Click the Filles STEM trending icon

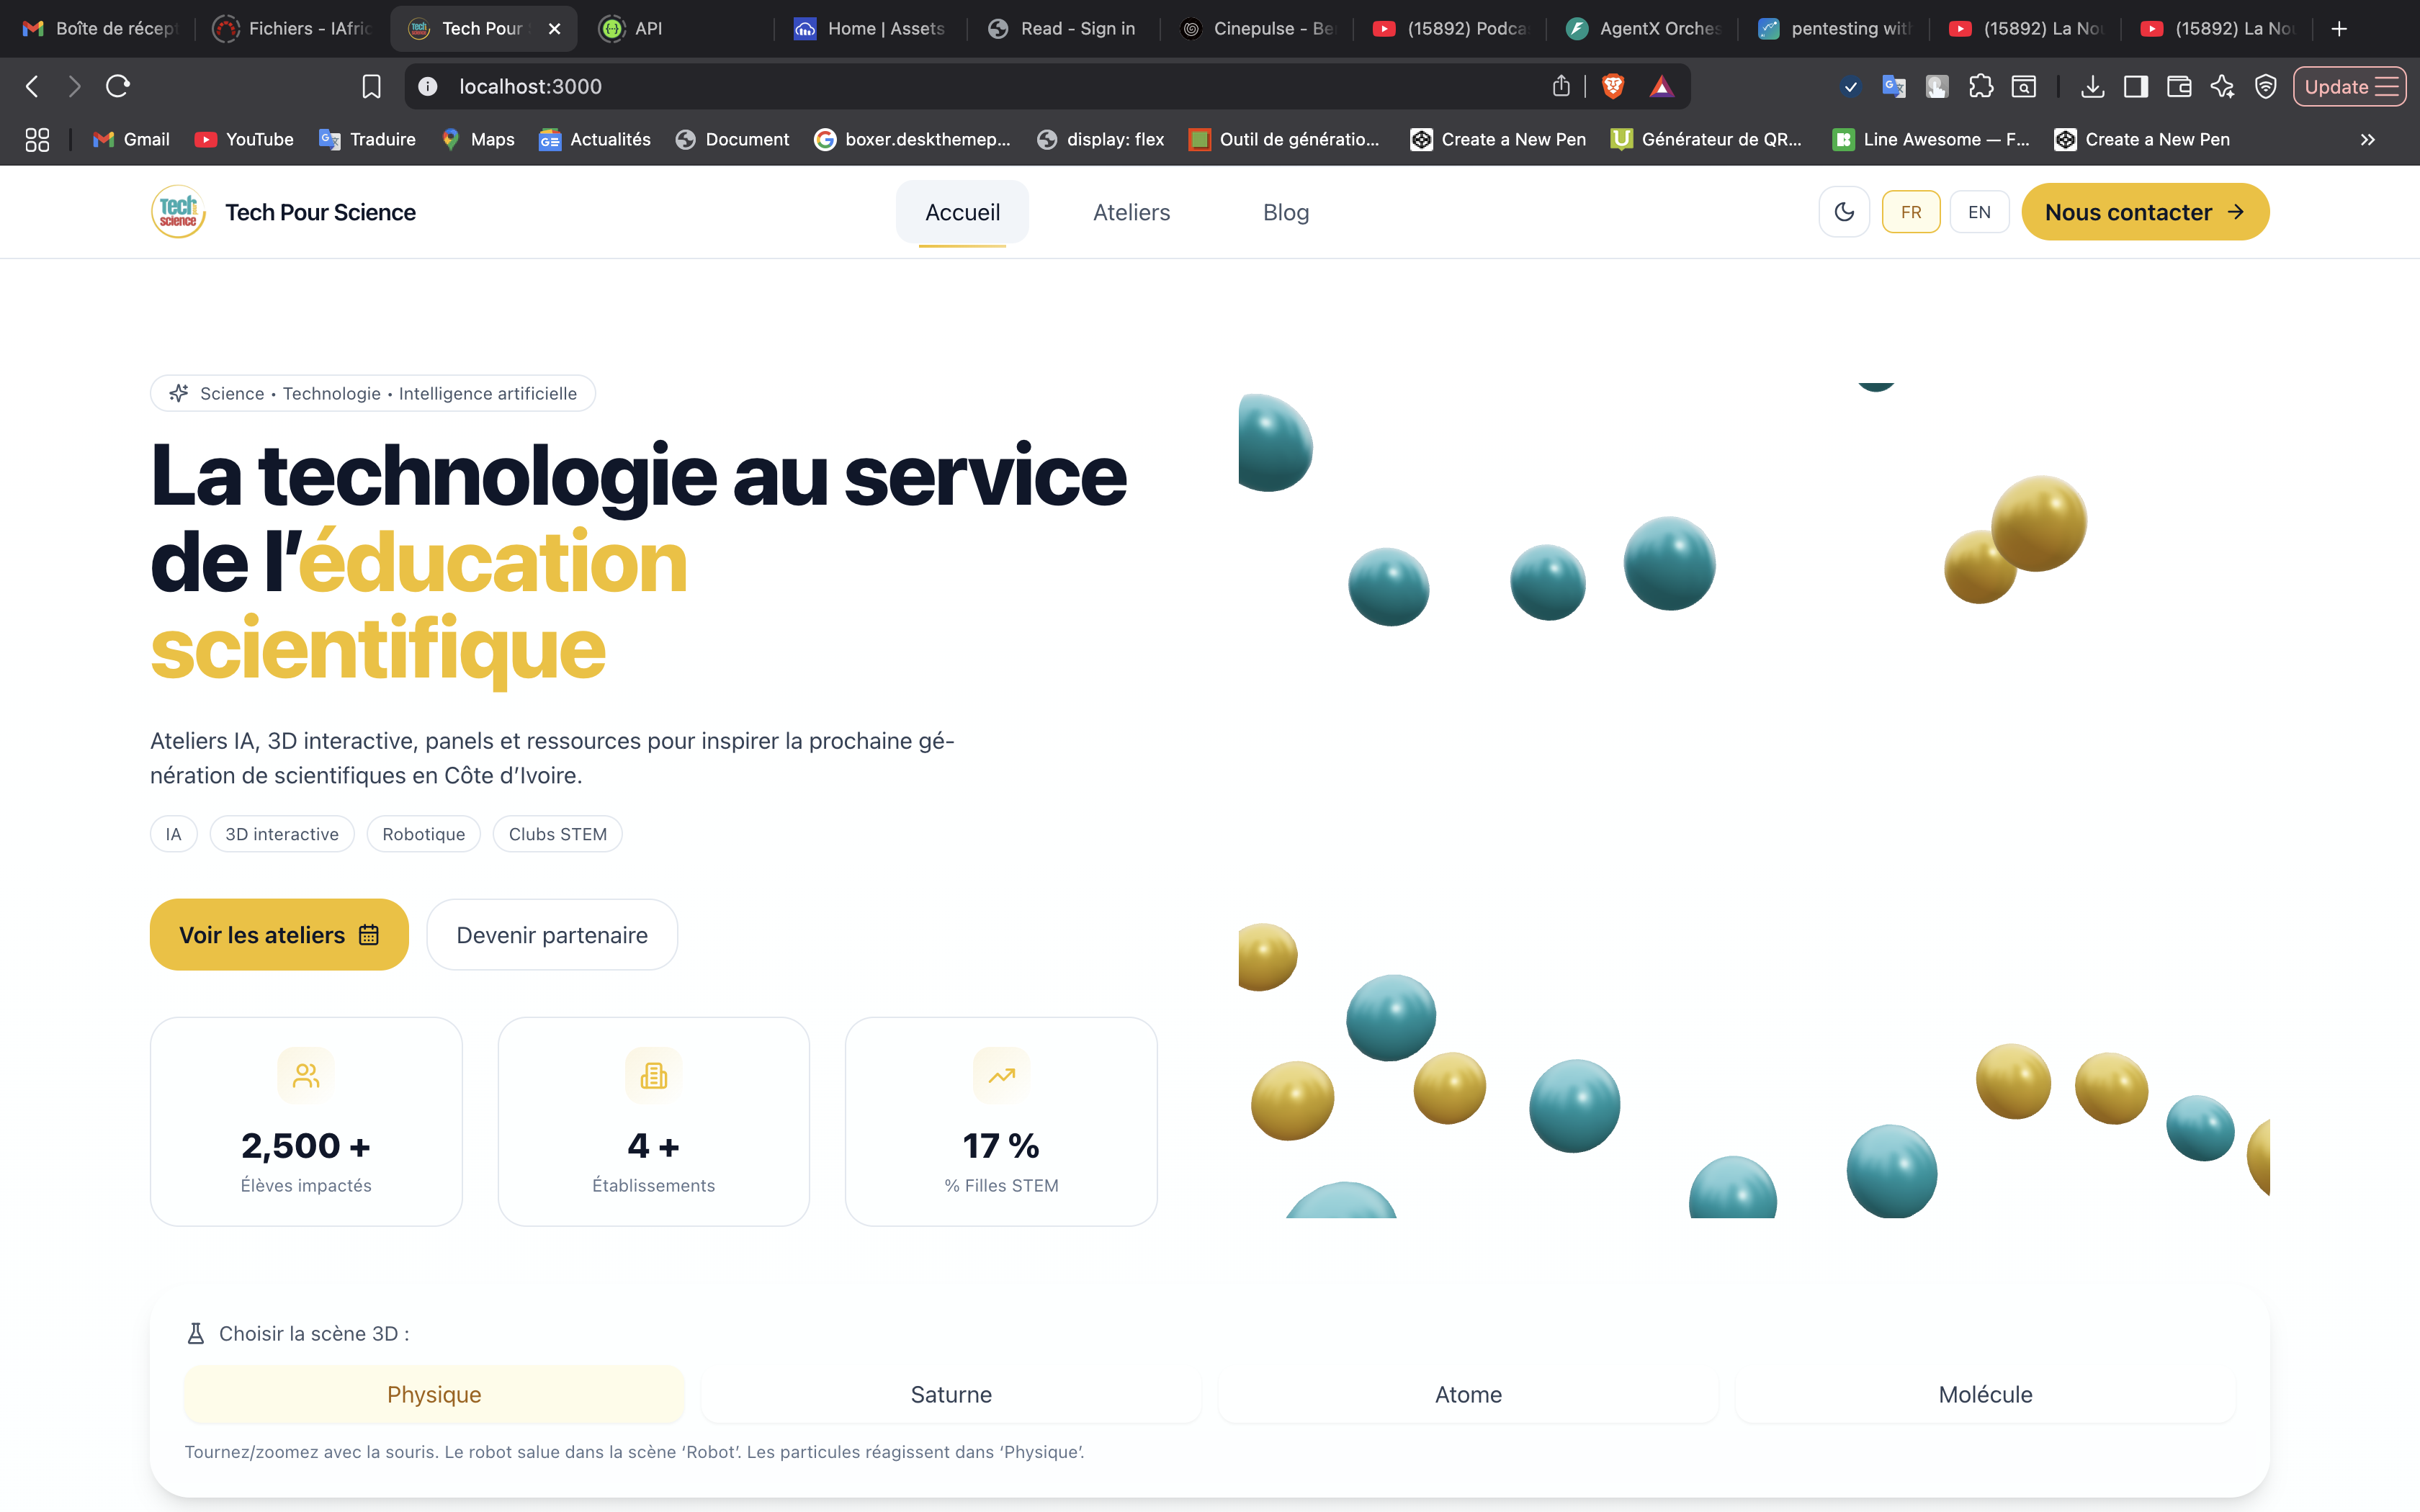[x=1001, y=1075]
